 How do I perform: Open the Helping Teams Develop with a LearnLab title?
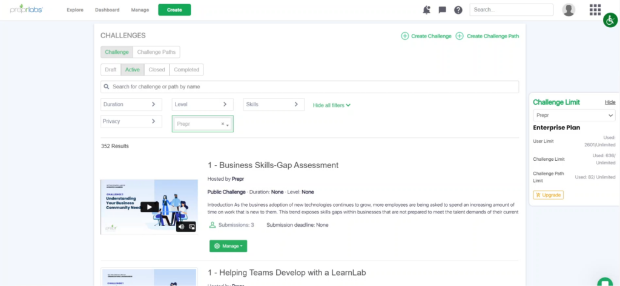(286, 273)
